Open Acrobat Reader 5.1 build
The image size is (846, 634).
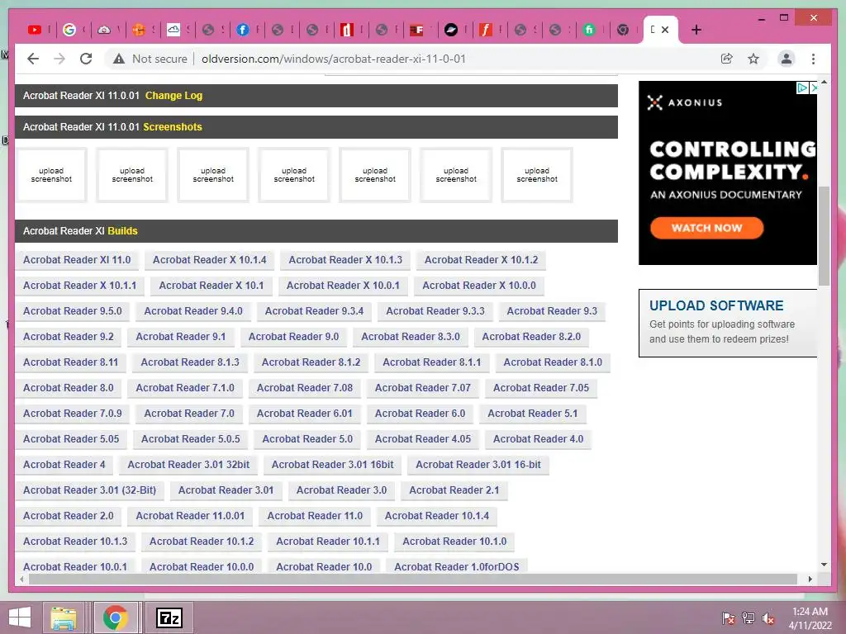(x=533, y=414)
